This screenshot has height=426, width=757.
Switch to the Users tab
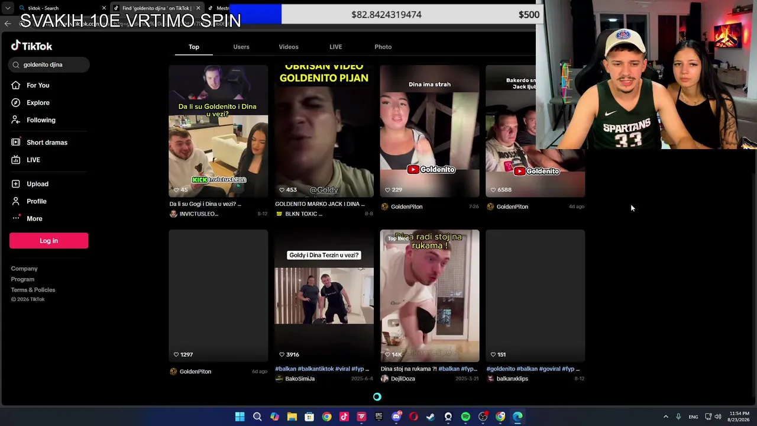coord(241,47)
